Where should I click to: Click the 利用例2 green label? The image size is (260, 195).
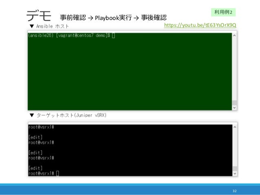[223, 12]
